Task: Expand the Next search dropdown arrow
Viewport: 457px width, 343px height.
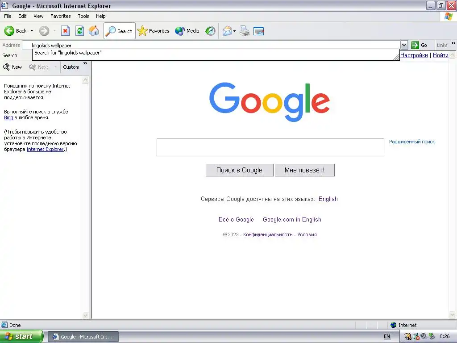Action: click(x=55, y=67)
